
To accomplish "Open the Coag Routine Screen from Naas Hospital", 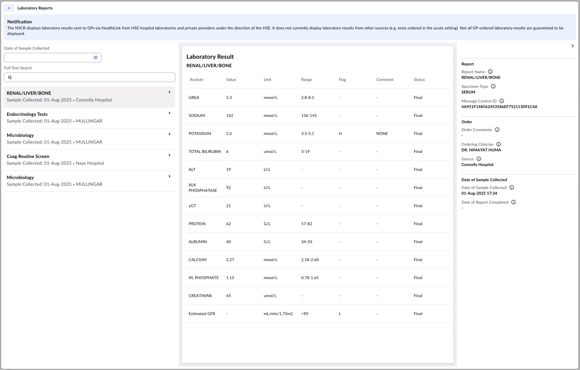I will click(x=85, y=159).
